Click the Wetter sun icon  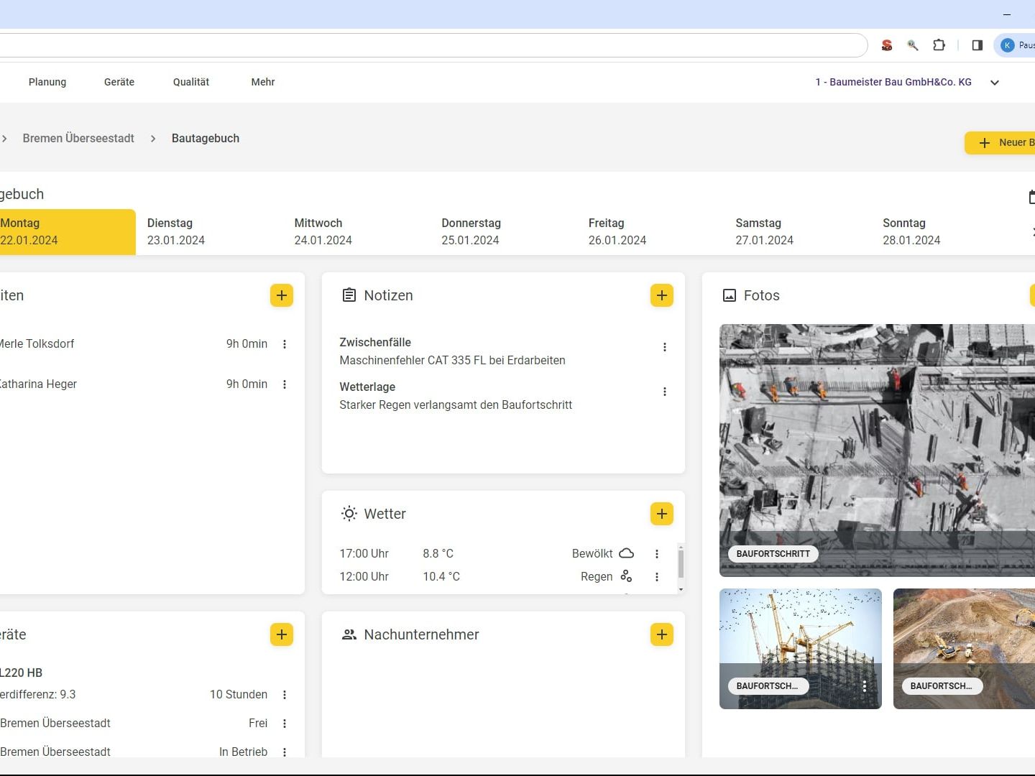(349, 514)
